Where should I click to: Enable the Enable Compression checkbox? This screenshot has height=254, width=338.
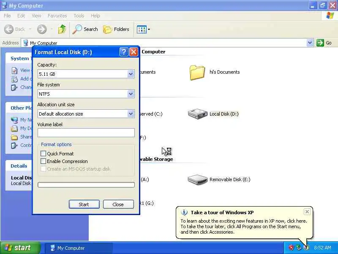pos(43,161)
